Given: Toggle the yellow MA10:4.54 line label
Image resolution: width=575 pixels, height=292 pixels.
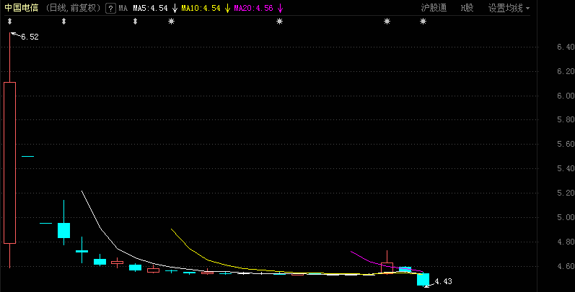Looking at the screenshot, I should click(201, 9).
